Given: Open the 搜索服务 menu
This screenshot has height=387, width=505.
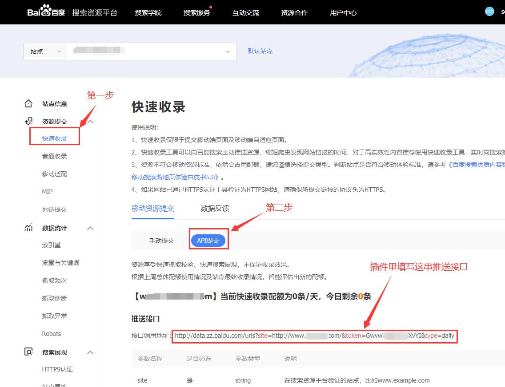Looking at the screenshot, I should click(197, 12).
